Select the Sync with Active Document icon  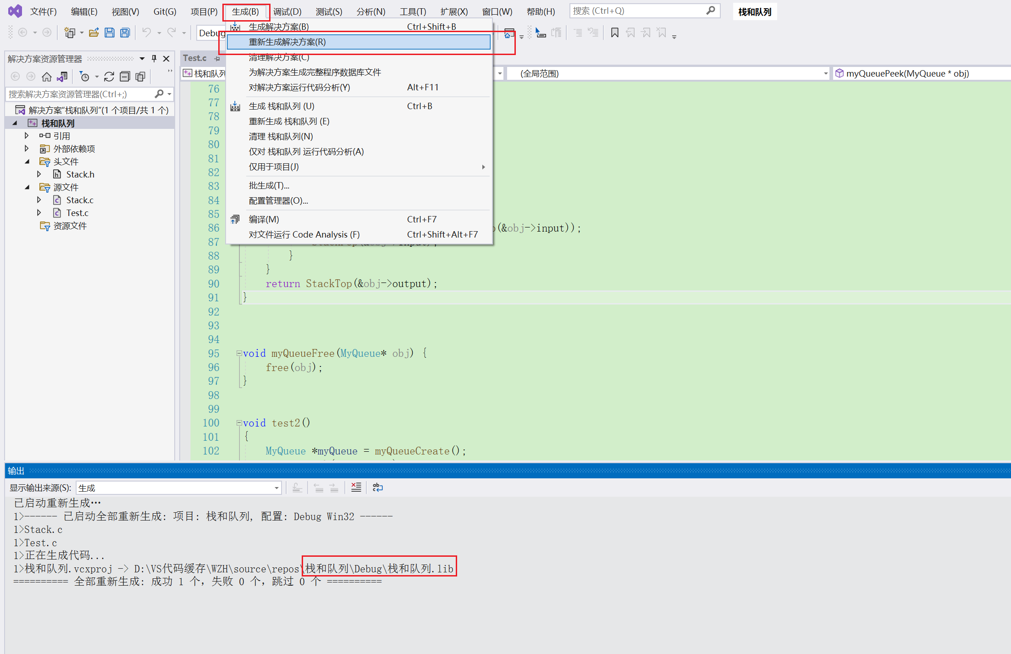point(62,77)
